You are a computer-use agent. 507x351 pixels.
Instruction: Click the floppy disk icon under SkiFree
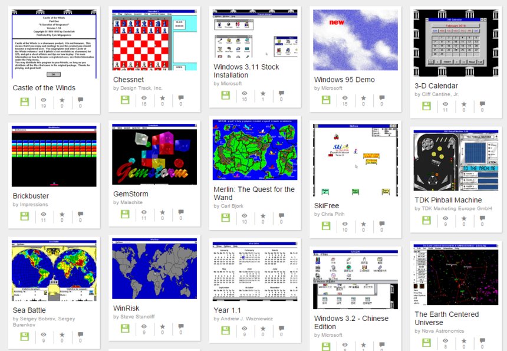pos(326,225)
